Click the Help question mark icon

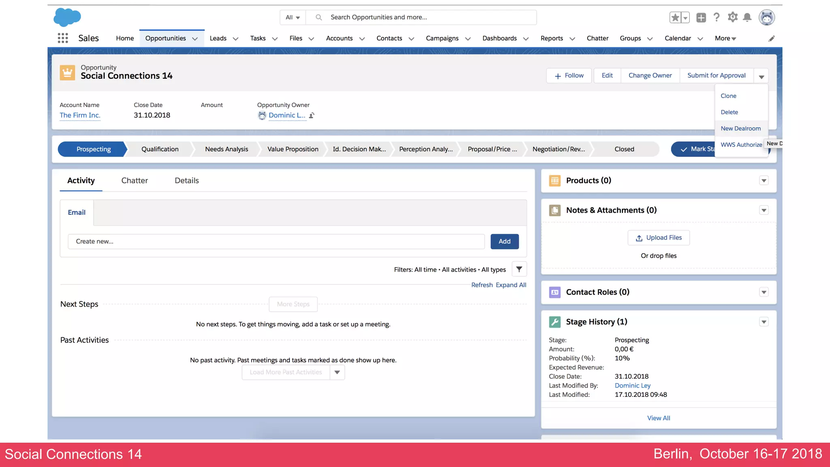point(717,17)
